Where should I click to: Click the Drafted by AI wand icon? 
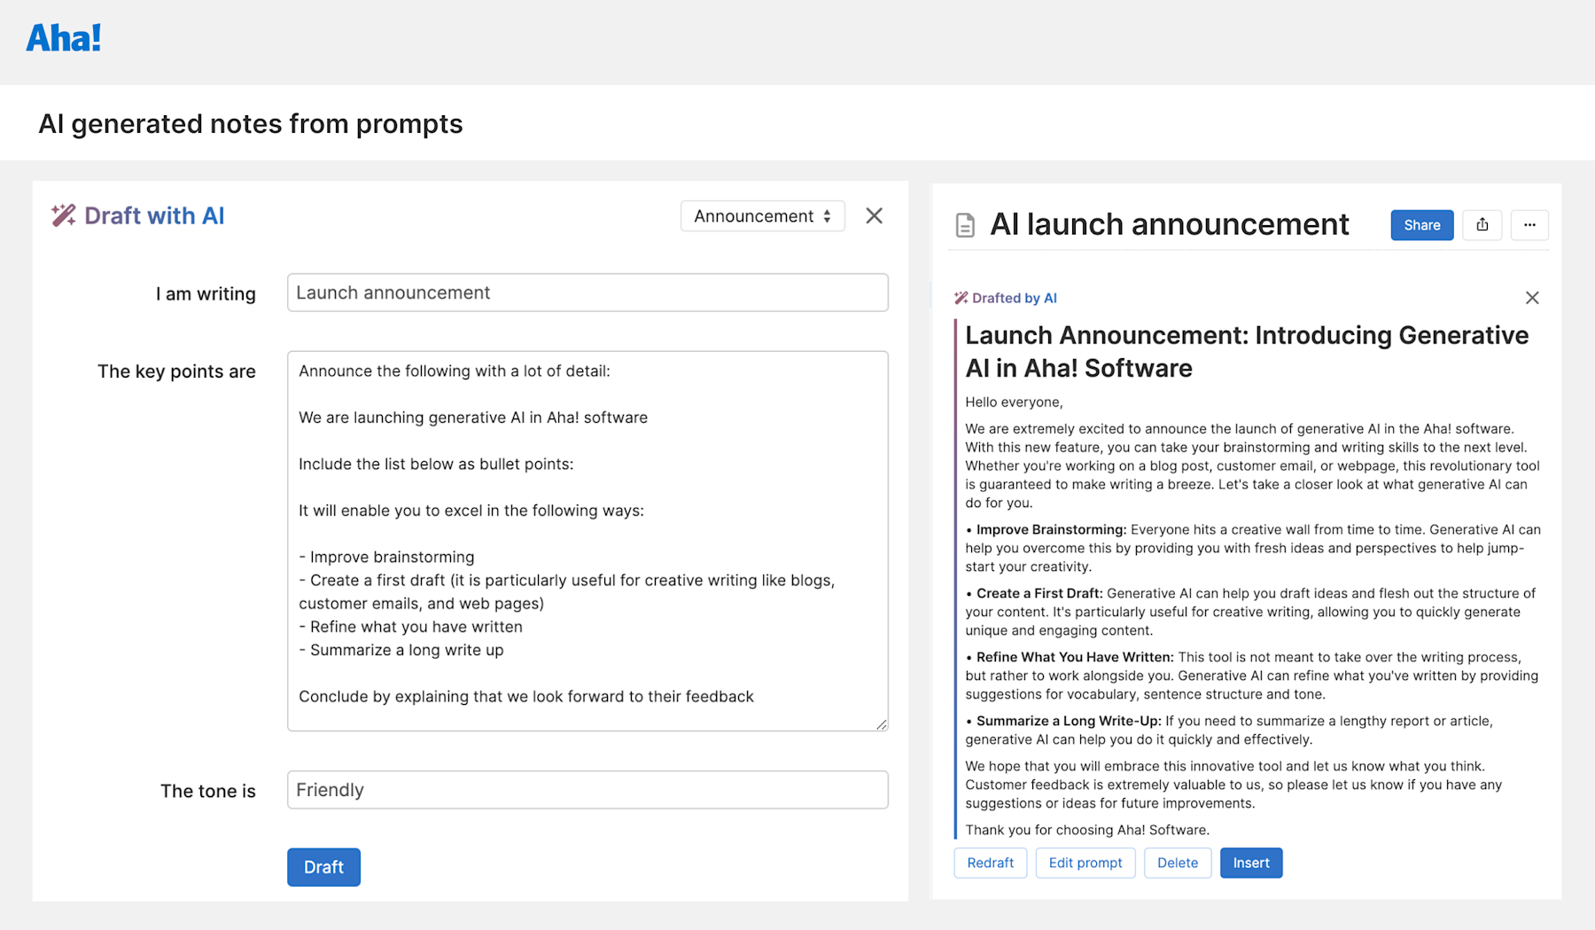(x=961, y=297)
